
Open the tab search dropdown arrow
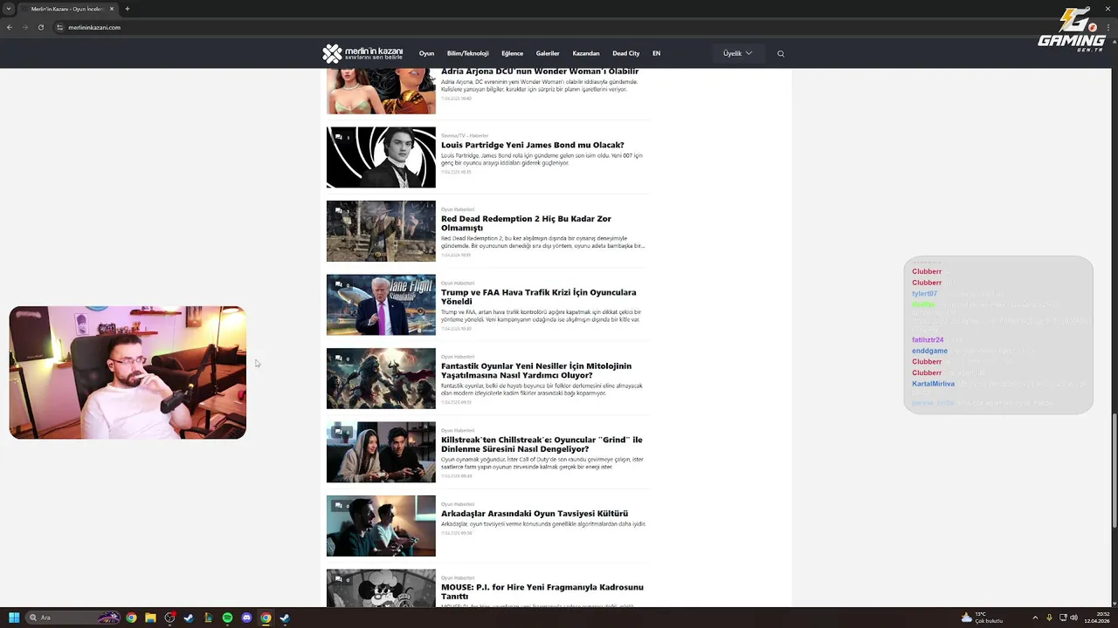(x=10, y=9)
